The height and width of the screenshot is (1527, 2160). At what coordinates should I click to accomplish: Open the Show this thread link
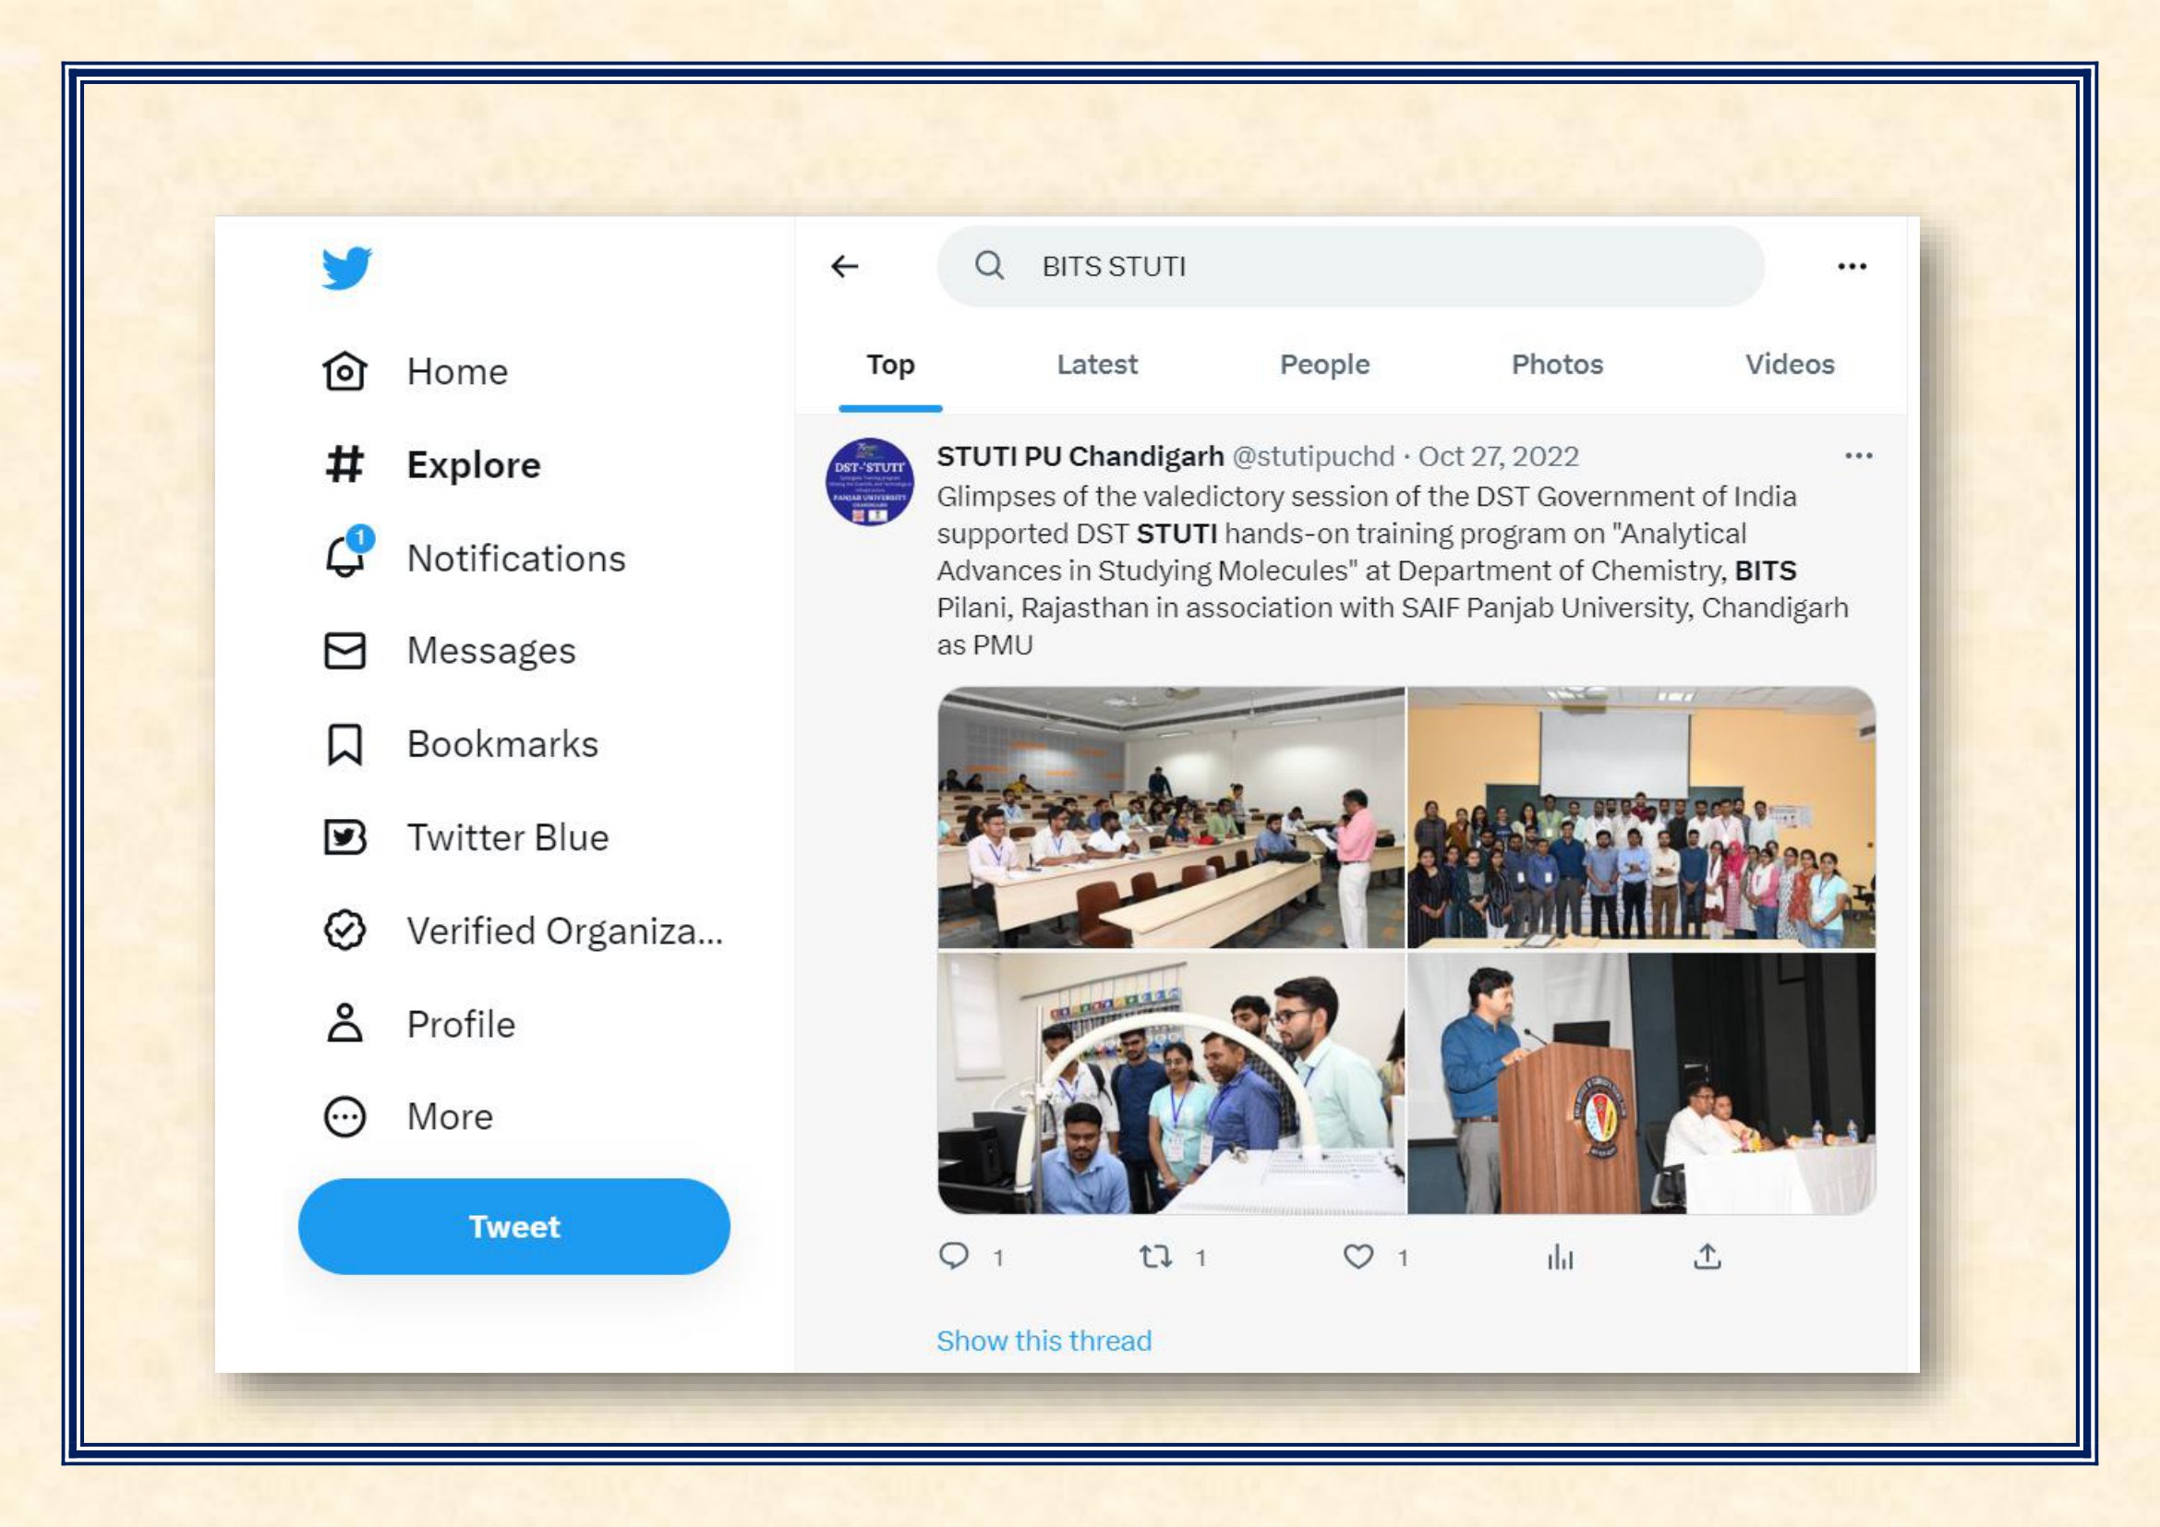point(1044,1340)
